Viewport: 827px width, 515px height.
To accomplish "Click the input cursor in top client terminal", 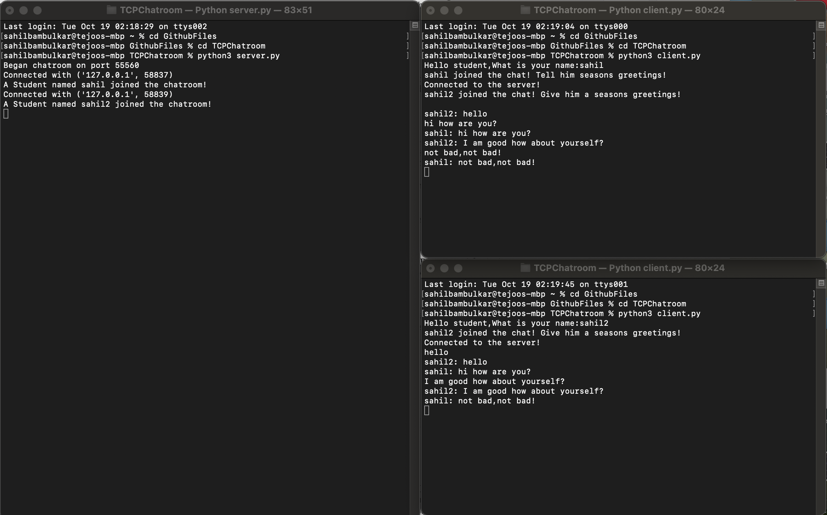I will (427, 172).
